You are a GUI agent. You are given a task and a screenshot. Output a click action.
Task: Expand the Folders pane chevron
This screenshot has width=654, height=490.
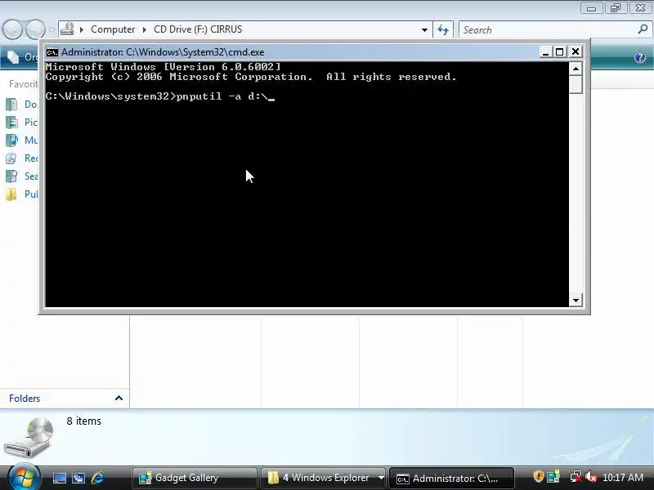[119, 398]
